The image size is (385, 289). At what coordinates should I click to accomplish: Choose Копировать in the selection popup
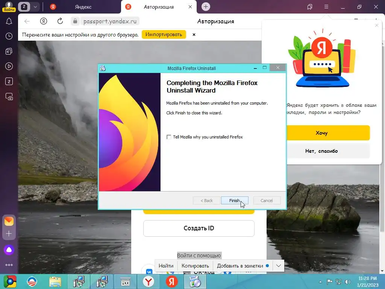(195, 266)
